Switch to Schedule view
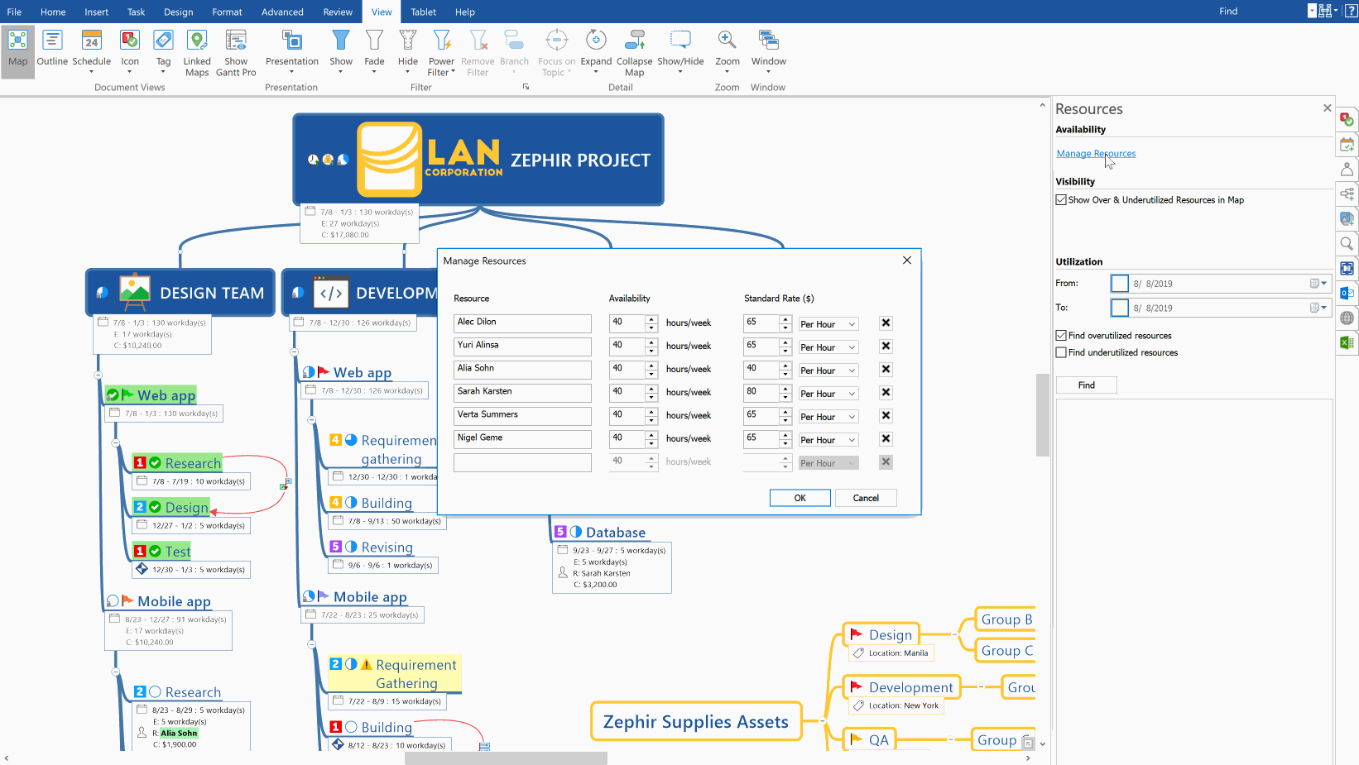This screenshot has width=1359, height=765. 91,49
